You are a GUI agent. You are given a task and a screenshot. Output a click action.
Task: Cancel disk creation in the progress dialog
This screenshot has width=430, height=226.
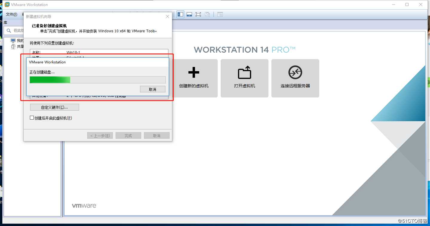pyautogui.click(x=153, y=89)
